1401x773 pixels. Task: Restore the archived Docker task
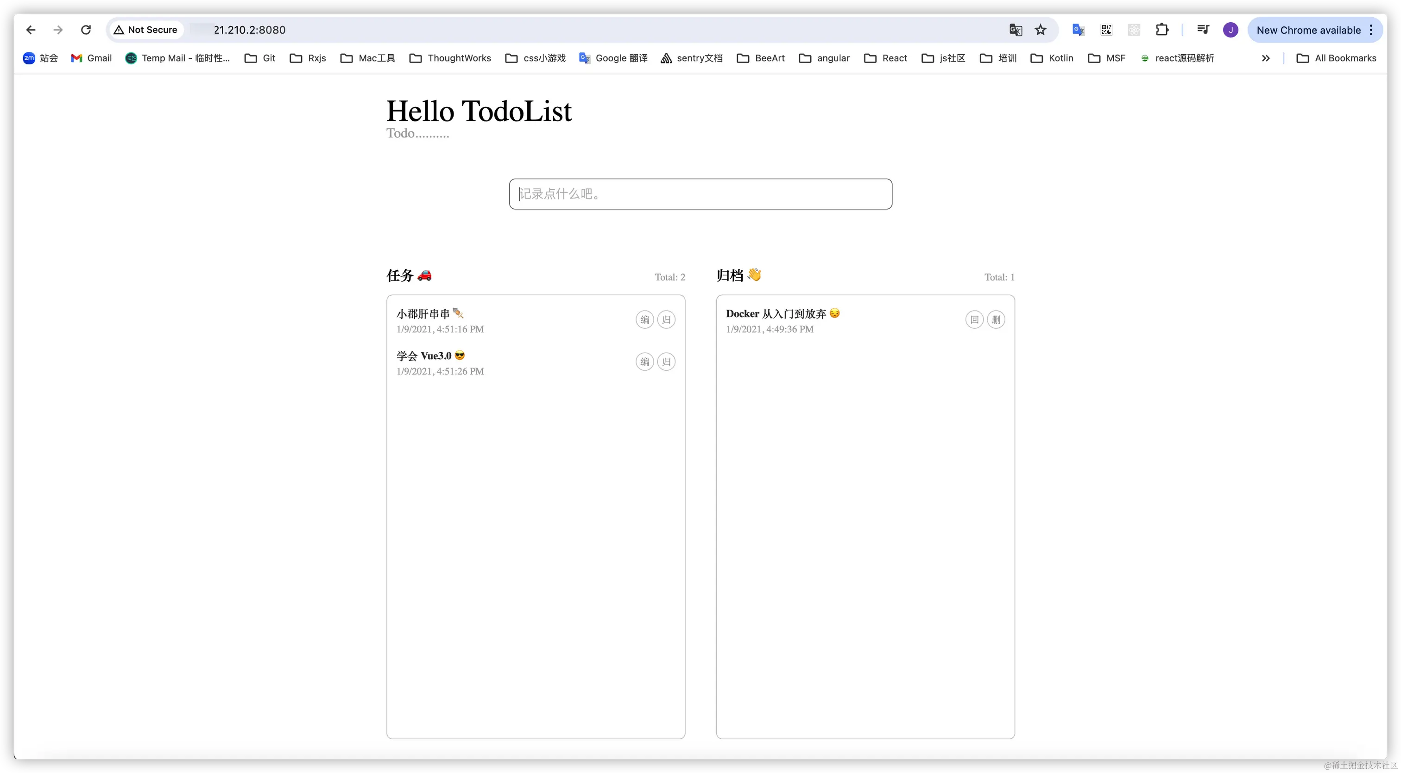tap(974, 319)
